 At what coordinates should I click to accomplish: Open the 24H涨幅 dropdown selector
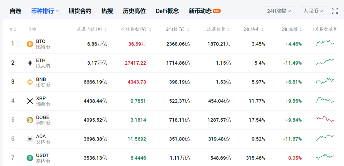point(279,11)
